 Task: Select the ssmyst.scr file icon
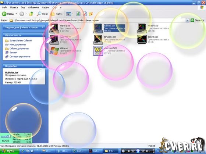click(142, 39)
